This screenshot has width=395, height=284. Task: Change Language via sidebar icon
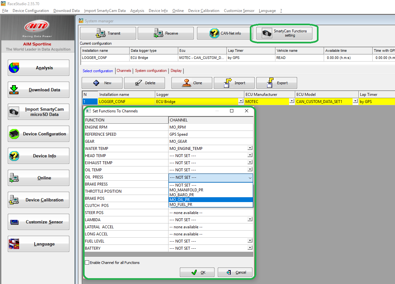point(38,244)
